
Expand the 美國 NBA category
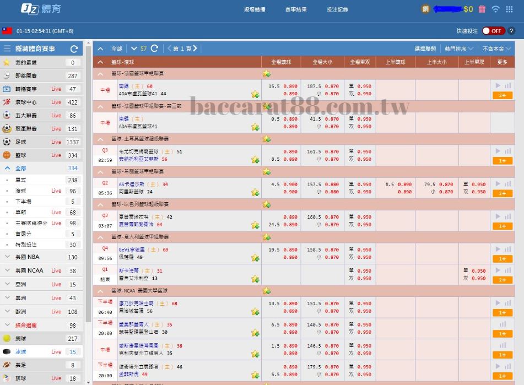tap(42, 257)
